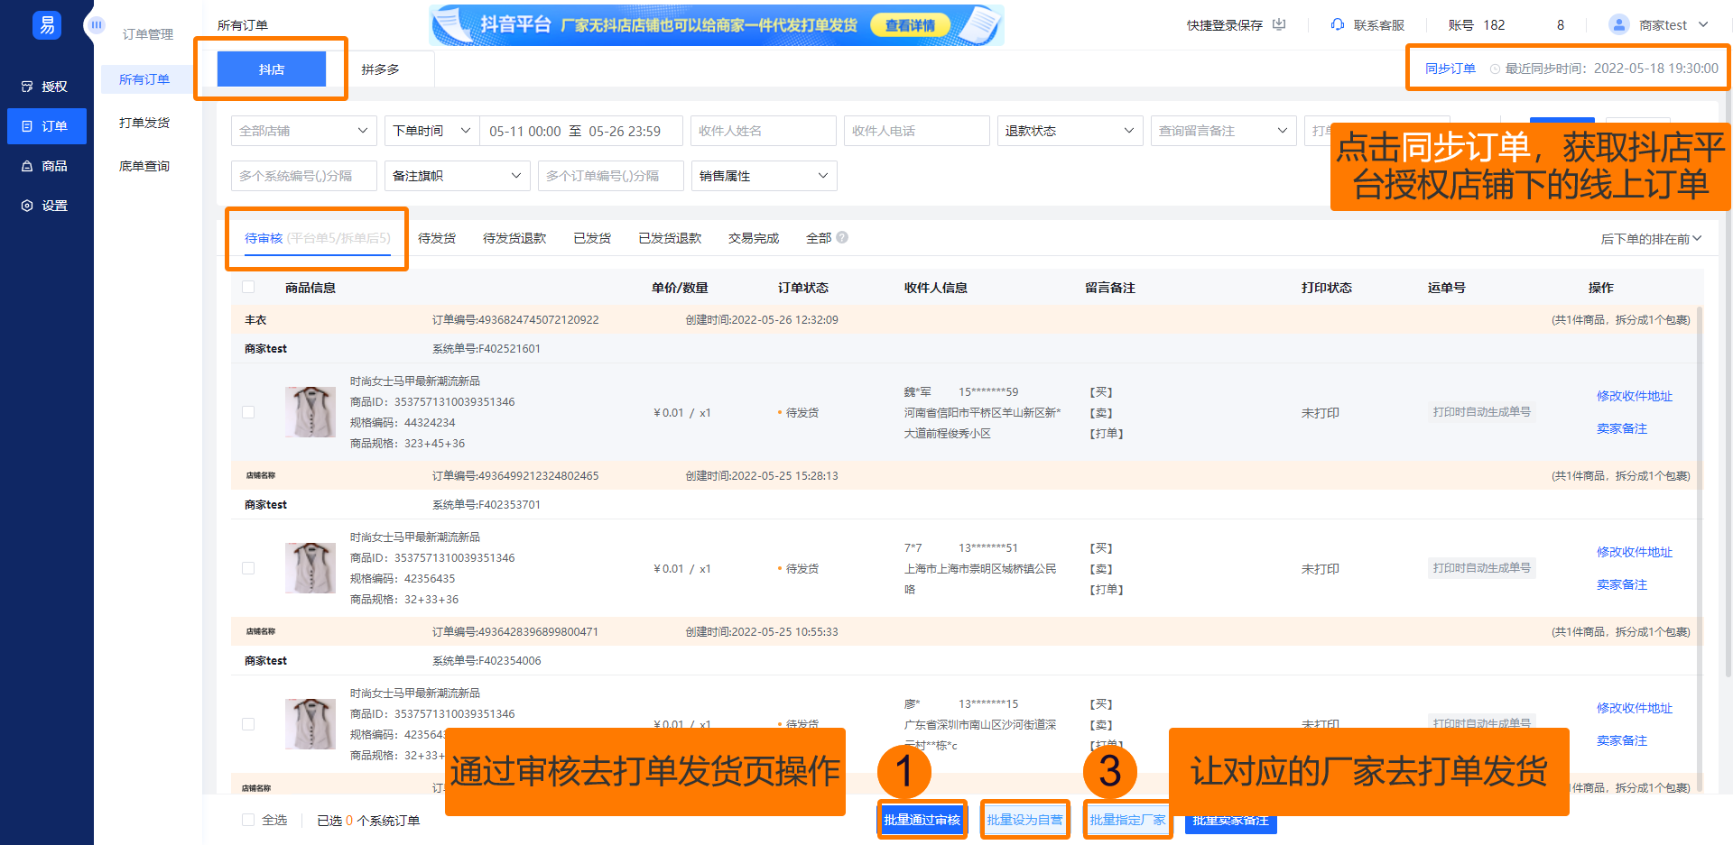Select the 已发货退款 status tab
This screenshot has height=845, width=1733.
pyautogui.click(x=670, y=238)
